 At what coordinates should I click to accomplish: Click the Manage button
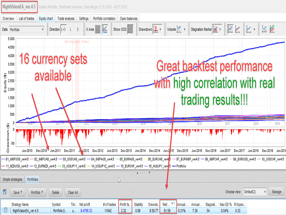(x=277, y=192)
